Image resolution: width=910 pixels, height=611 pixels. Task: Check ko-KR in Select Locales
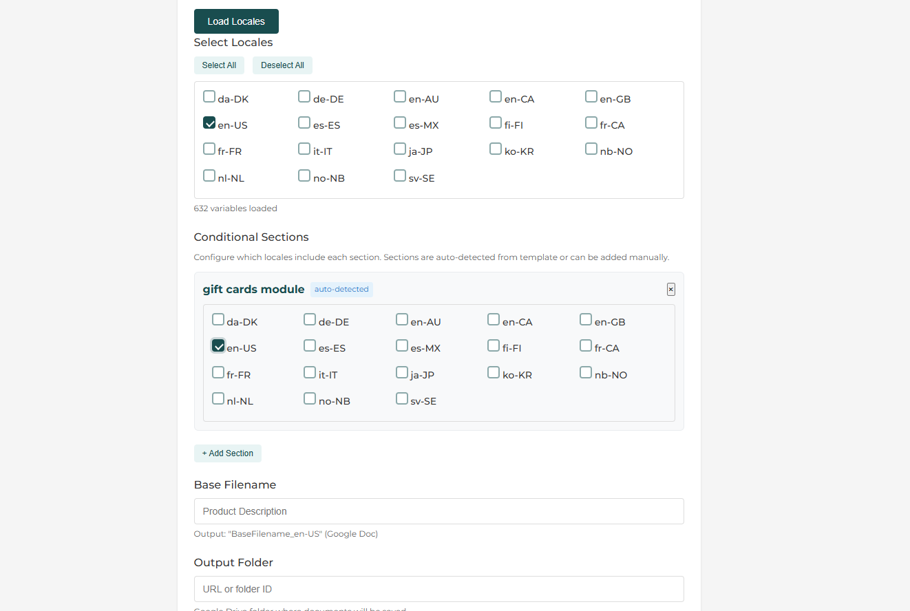(x=496, y=149)
